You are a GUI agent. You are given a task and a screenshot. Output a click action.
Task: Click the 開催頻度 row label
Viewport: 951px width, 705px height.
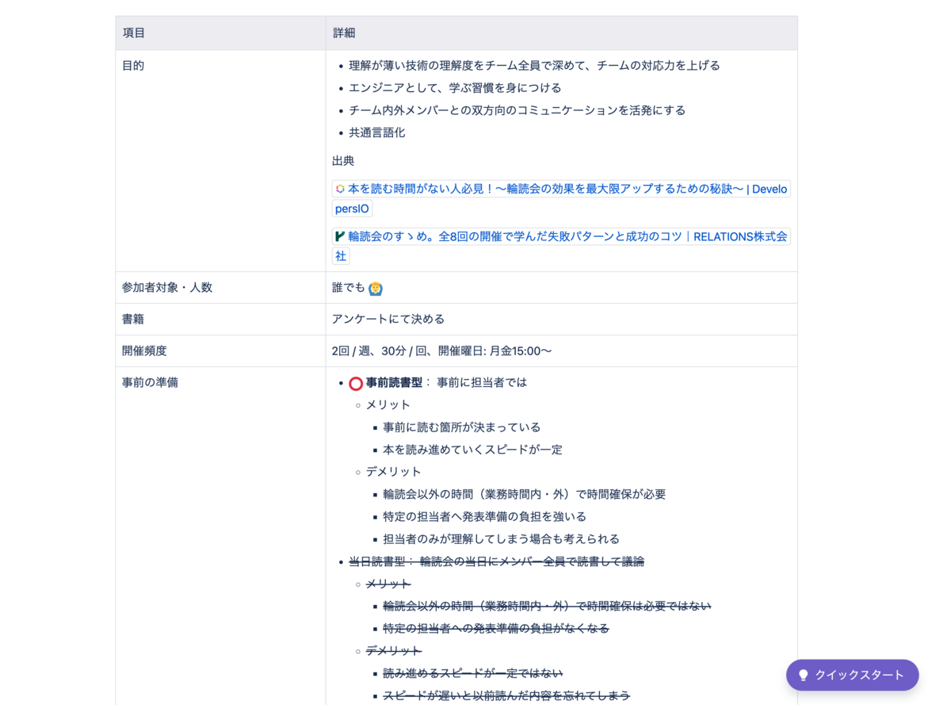point(141,351)
